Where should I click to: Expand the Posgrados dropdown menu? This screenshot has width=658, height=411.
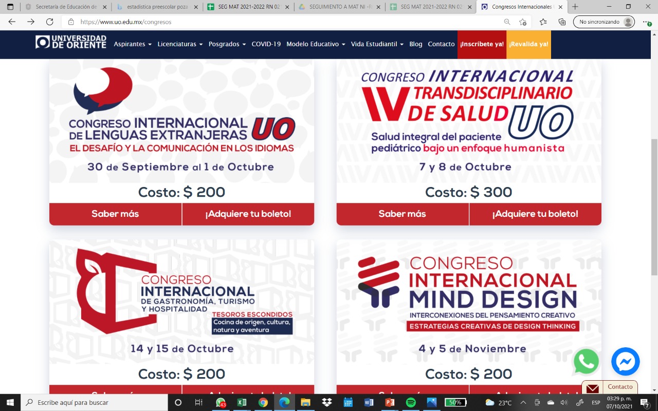(227, 44)
